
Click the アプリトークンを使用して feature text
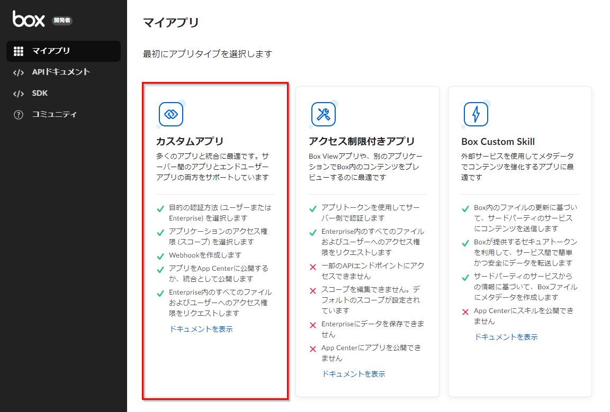370,213
